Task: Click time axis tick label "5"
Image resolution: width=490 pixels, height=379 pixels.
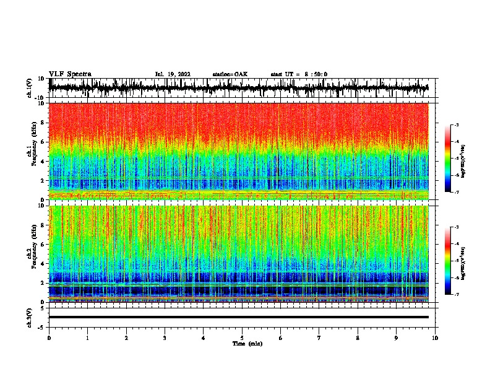Action: coord(242,338)
